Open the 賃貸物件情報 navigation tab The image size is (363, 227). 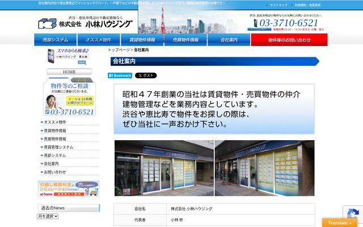[142, 40]
